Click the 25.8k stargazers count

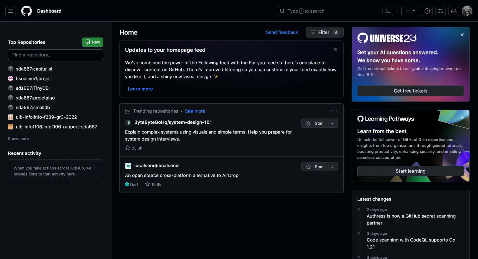[134, 148]
